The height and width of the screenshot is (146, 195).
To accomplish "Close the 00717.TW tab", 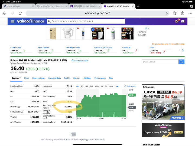I will coord(133,6).
